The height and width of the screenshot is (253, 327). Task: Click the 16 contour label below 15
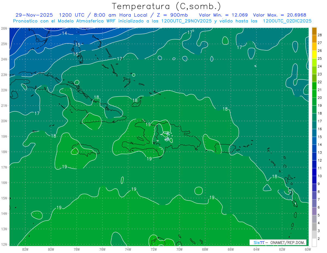tap(75, 54)
